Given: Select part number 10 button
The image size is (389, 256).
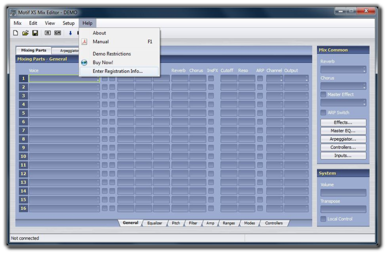Looking at the screenshot, I should [23, 157].
